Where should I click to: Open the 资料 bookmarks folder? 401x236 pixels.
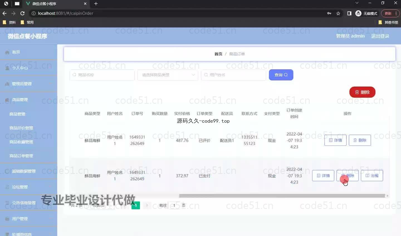pyautogui.click(x=9, y=22)
